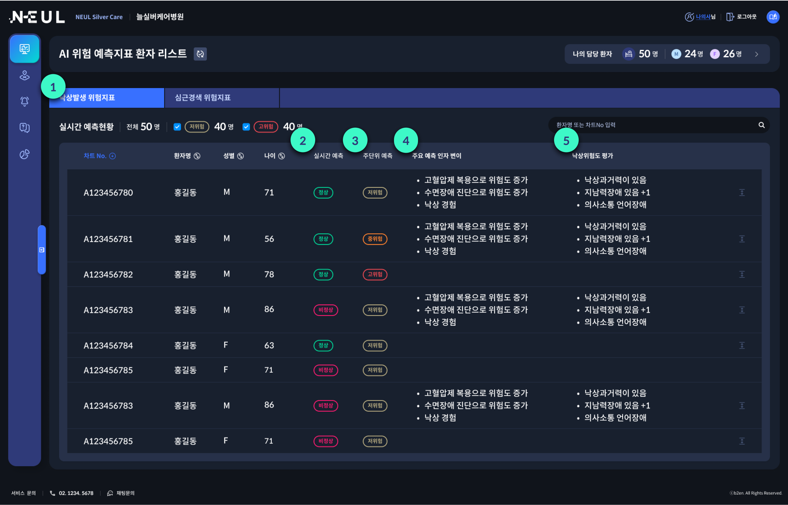Uncheck the 고위험 filter checkbox
The image size is (788, 505).
[x=246, y=127]
